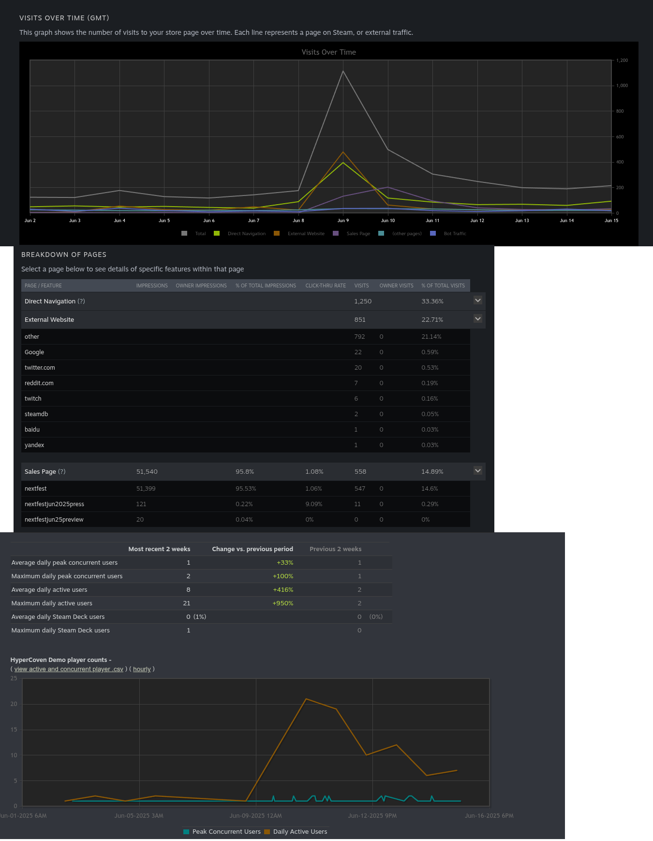Sort by the OWNER IMPRESSIONS column header
Image resolution: width=653 pixels, height=841 pixels.
[x=201, y=285]
